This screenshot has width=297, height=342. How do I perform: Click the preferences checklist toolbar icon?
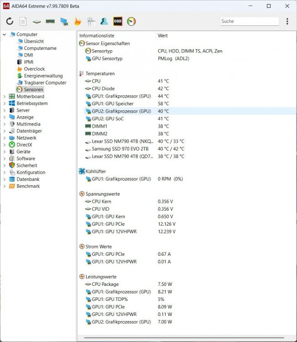91,21
